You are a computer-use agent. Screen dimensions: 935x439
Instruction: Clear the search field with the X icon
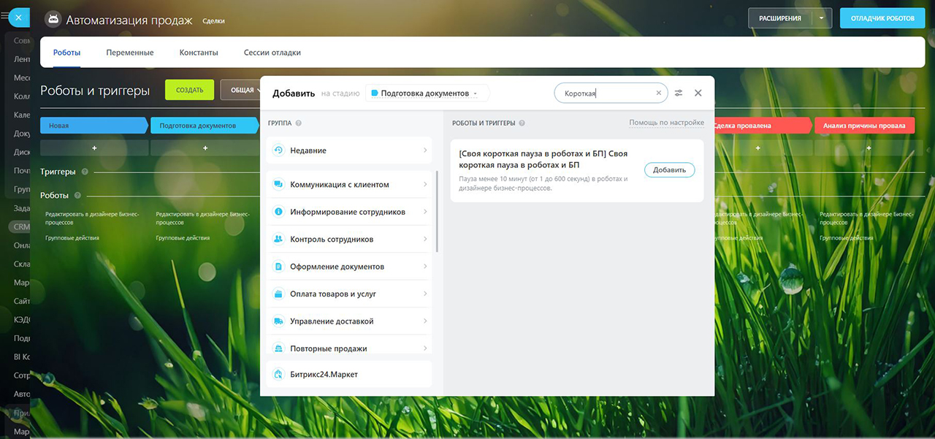658,93
